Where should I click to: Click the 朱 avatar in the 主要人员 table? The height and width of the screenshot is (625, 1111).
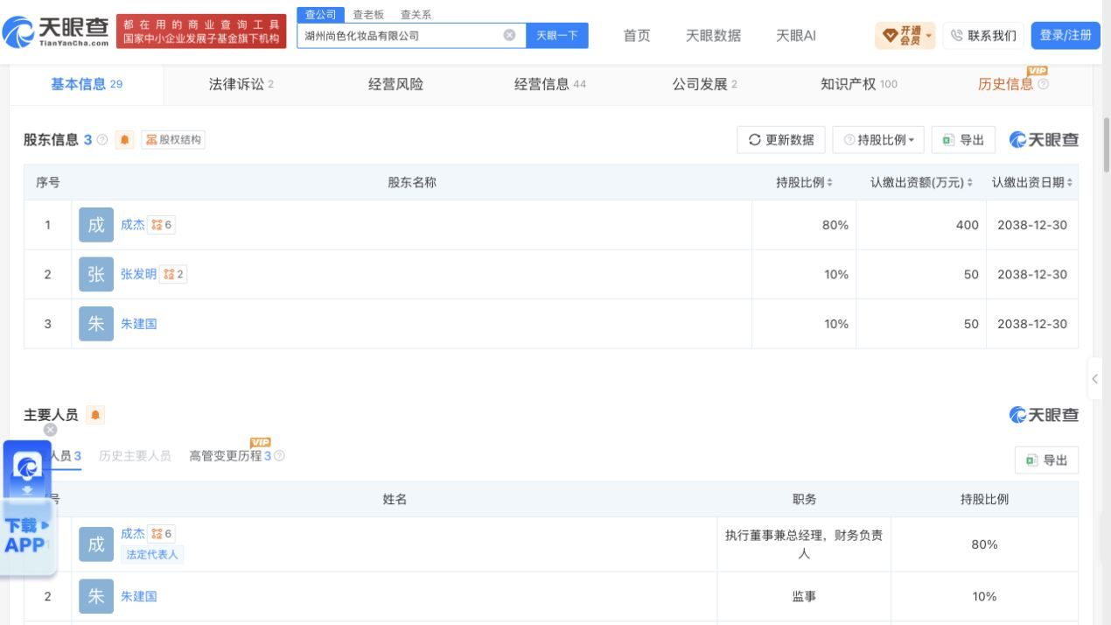point(96,596)
